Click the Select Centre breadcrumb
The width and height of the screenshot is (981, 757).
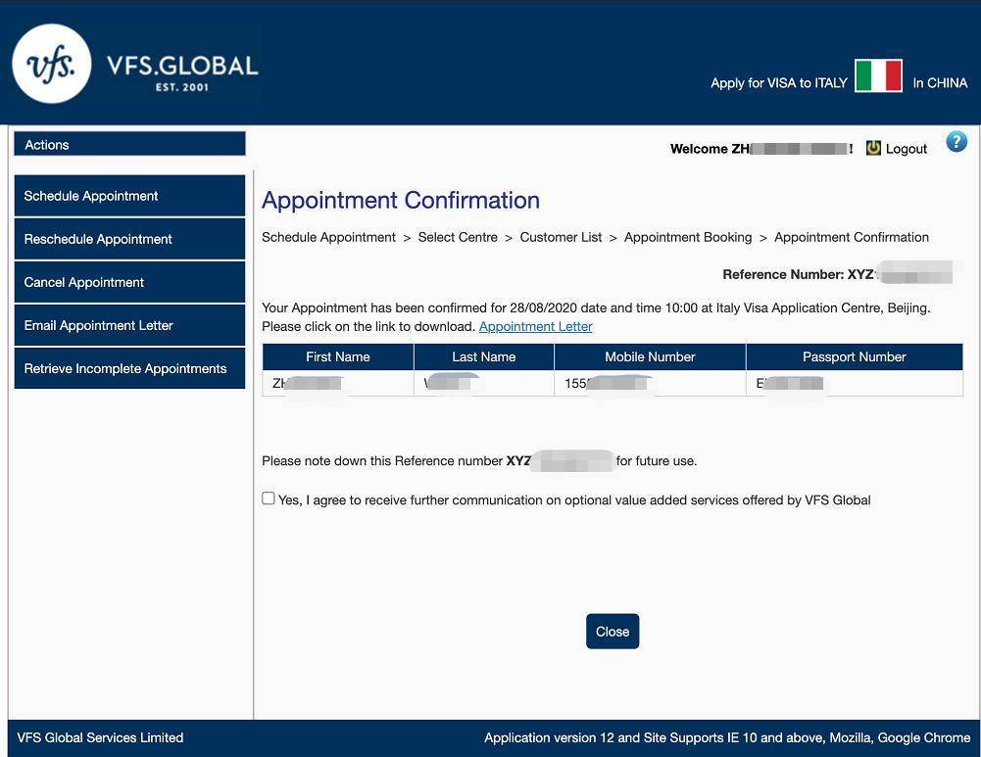point(458,238)
